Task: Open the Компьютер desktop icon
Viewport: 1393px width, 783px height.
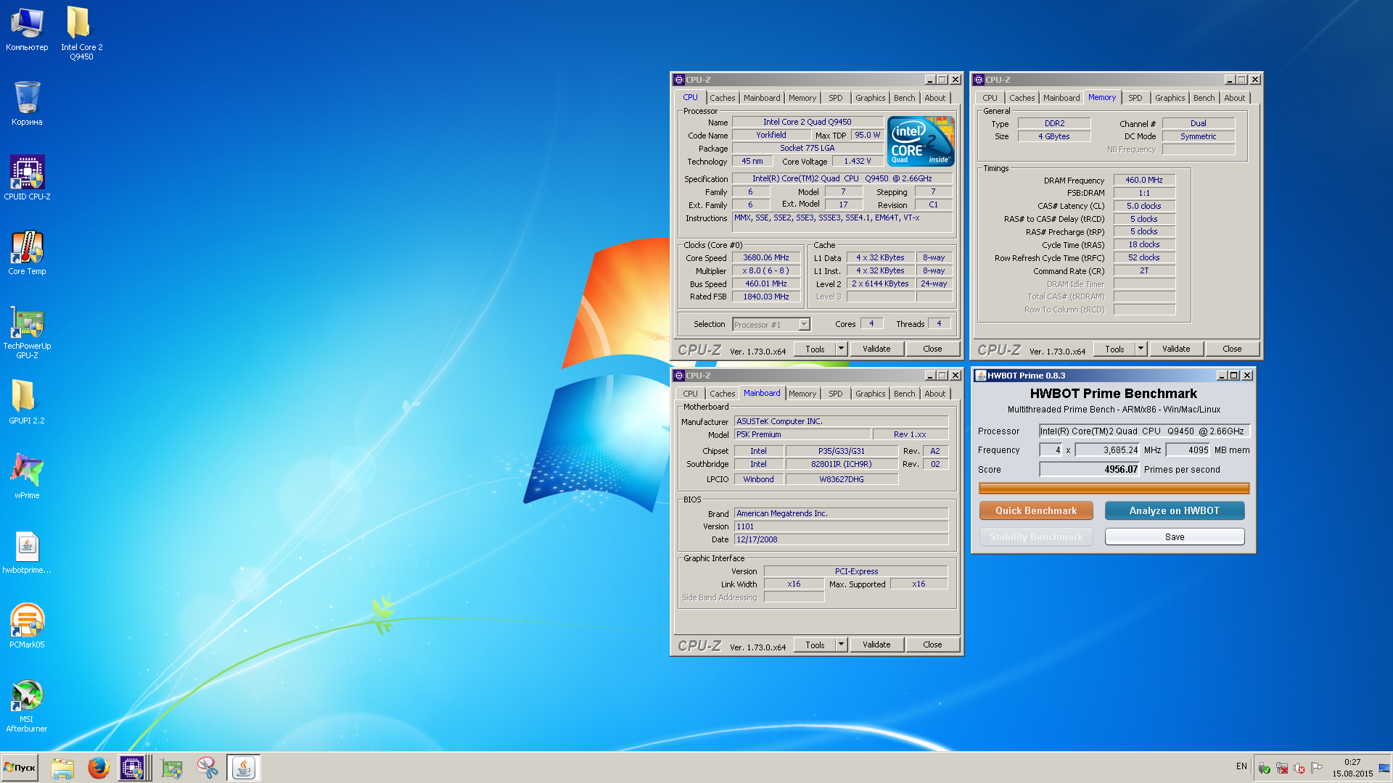Action: [x=27, y=29]
